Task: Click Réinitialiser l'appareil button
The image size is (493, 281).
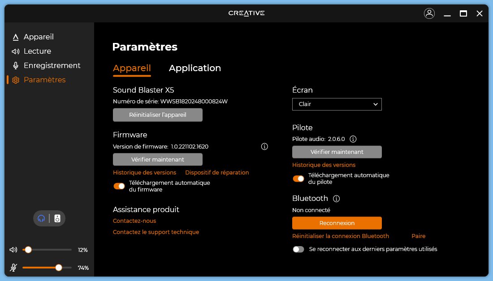Action: coord(157,115)
